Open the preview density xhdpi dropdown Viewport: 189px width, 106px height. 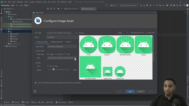[x=123, y=33]
